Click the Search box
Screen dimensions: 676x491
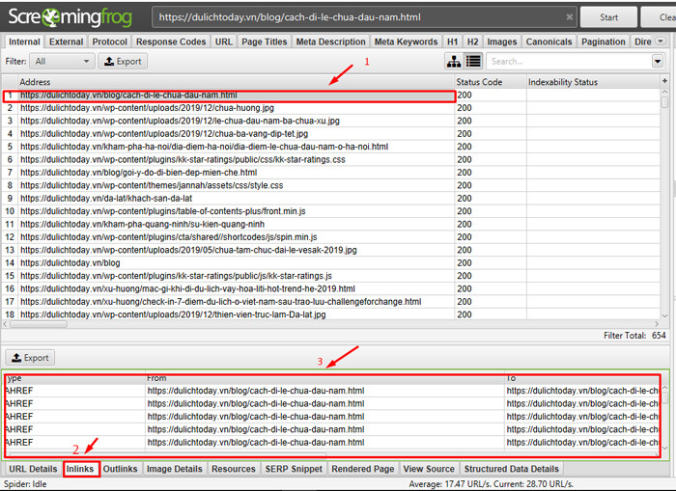pyautogui.click(x=568, y=61)
